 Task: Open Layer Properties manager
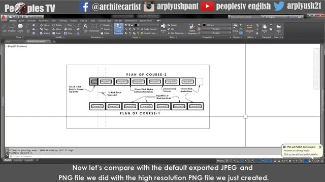pos(118,29)
